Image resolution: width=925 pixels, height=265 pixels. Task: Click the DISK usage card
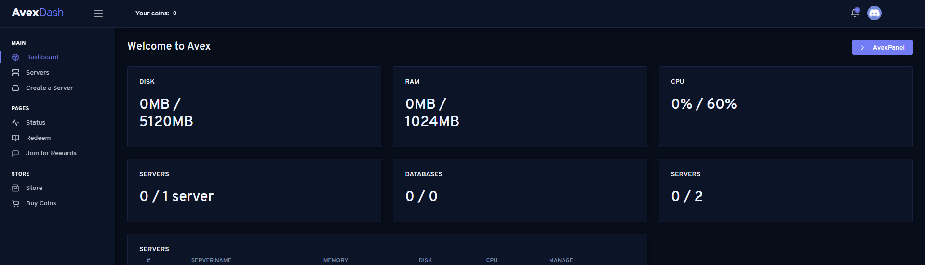254,107
